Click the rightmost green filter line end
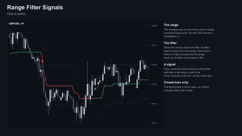 coord(147,80)
